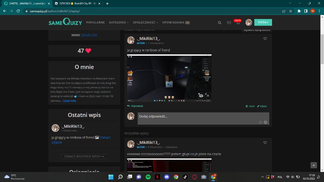Image resolution: width=324 pixels, height=182 pixels.
Task: Click scroll-to-top arrow button
Action: pyautogui.click(x=314, y=165)
